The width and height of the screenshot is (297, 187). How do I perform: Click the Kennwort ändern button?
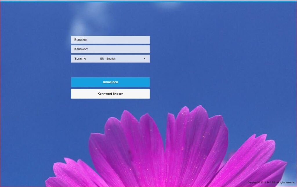(110, 94)
